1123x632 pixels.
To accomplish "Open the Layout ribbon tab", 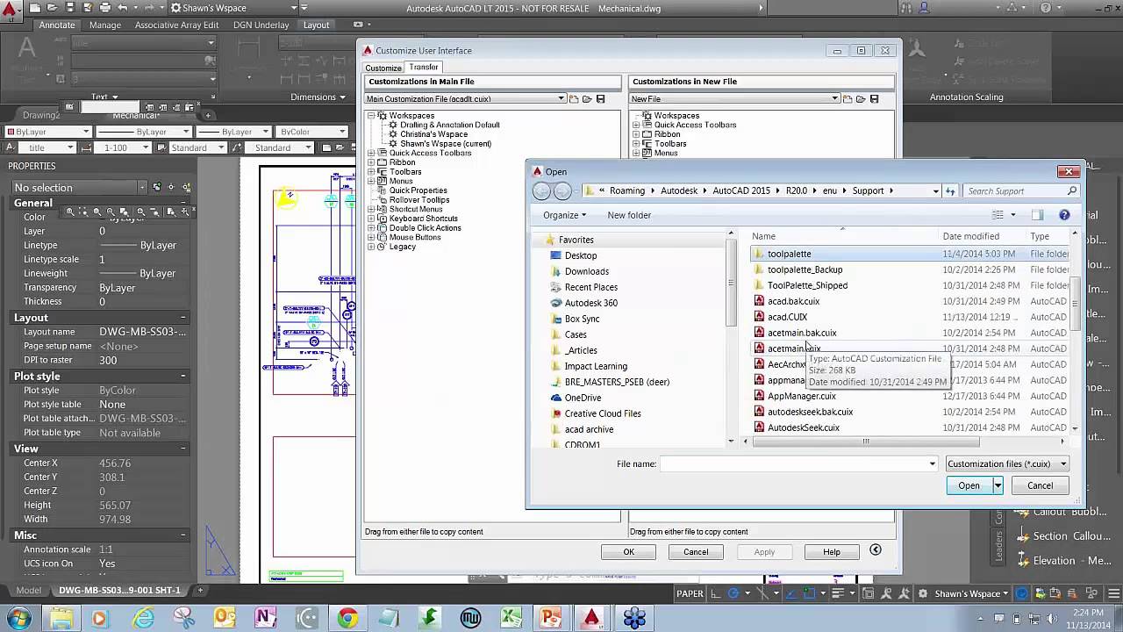I will click(x=317, y=25).
